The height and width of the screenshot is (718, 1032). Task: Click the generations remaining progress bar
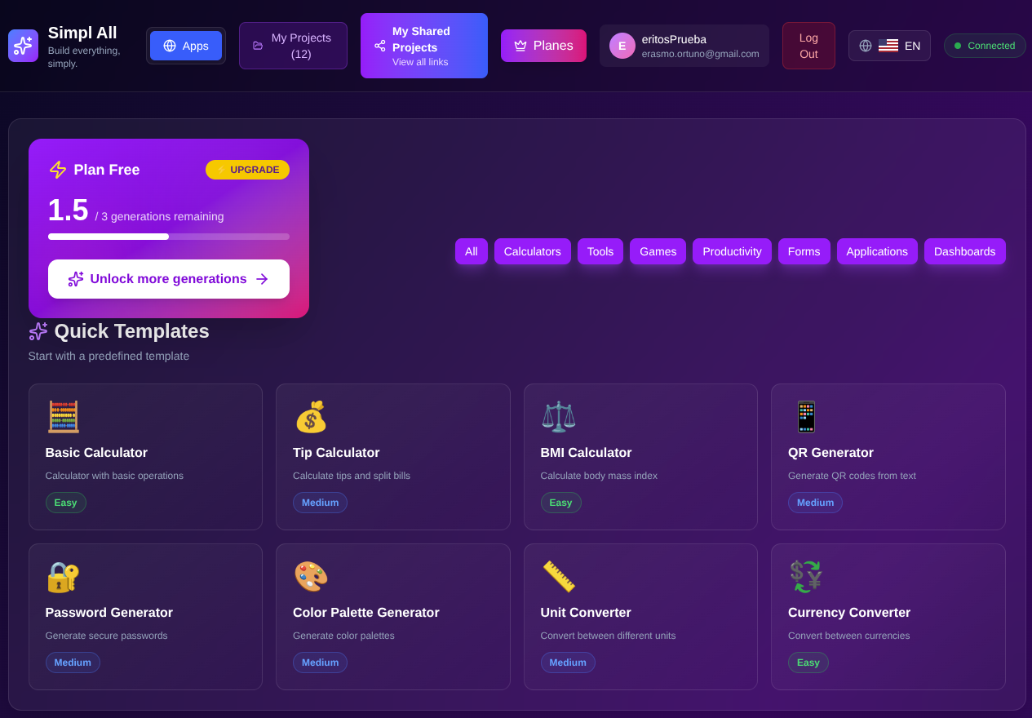(168, 237)
